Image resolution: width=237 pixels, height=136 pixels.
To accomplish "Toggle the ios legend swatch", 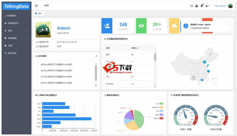I will tap(161, 104).
